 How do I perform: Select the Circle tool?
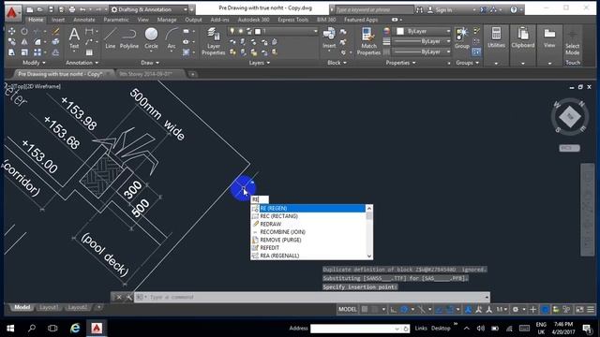[x=151, y=38]
